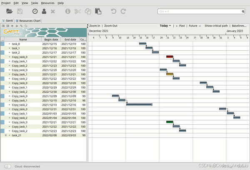
Task: Select the green Copy_task_0 Gantt bar
Action: (170, 122)
